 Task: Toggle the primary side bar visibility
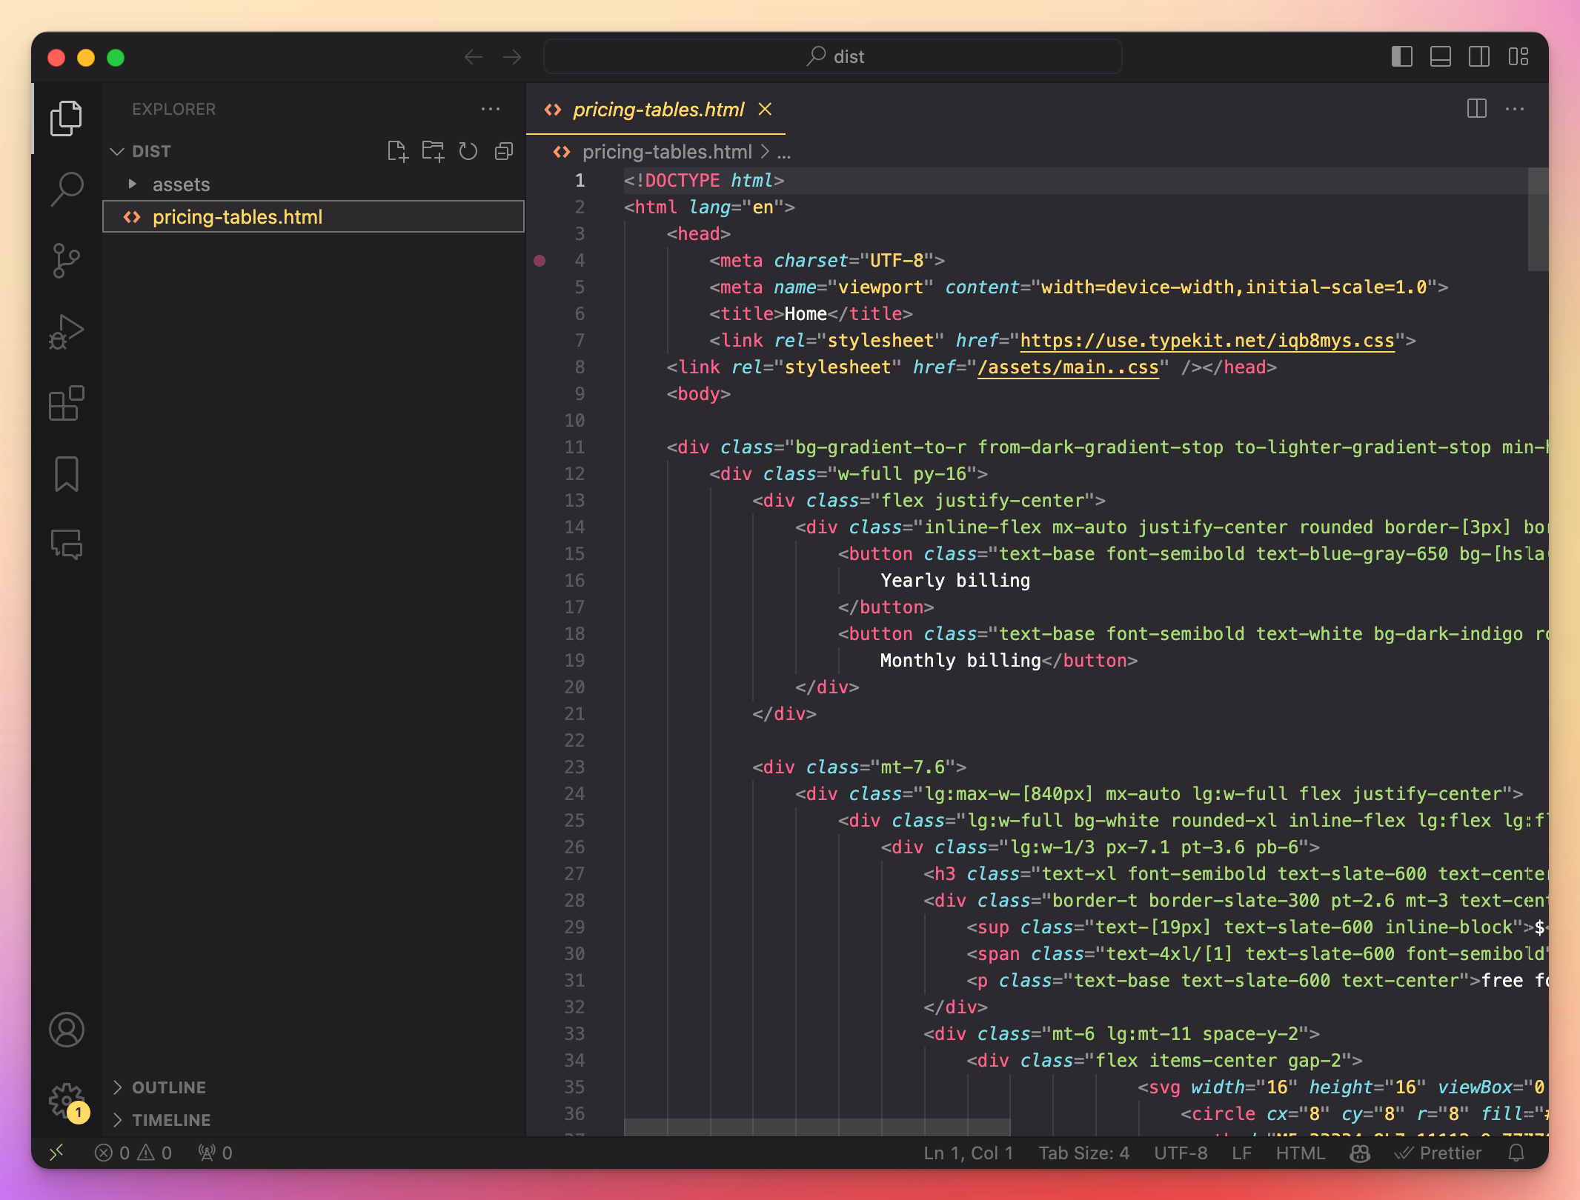coord(1401,57)
